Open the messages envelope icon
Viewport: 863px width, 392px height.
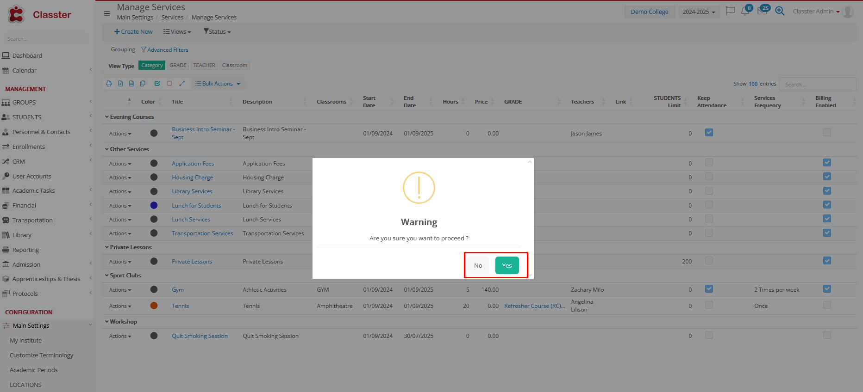[762, 11]
